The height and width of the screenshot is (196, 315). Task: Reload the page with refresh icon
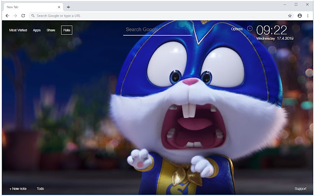[23, 16]
